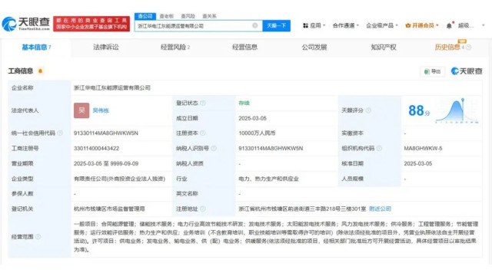492x276 pixels.
Task: Switch to the 经营风险 tab
Action: point(175,48)
